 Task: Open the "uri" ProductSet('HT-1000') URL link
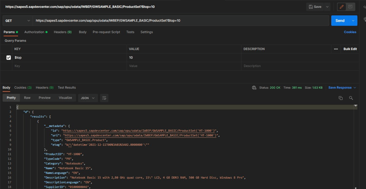tap(141, 135)
